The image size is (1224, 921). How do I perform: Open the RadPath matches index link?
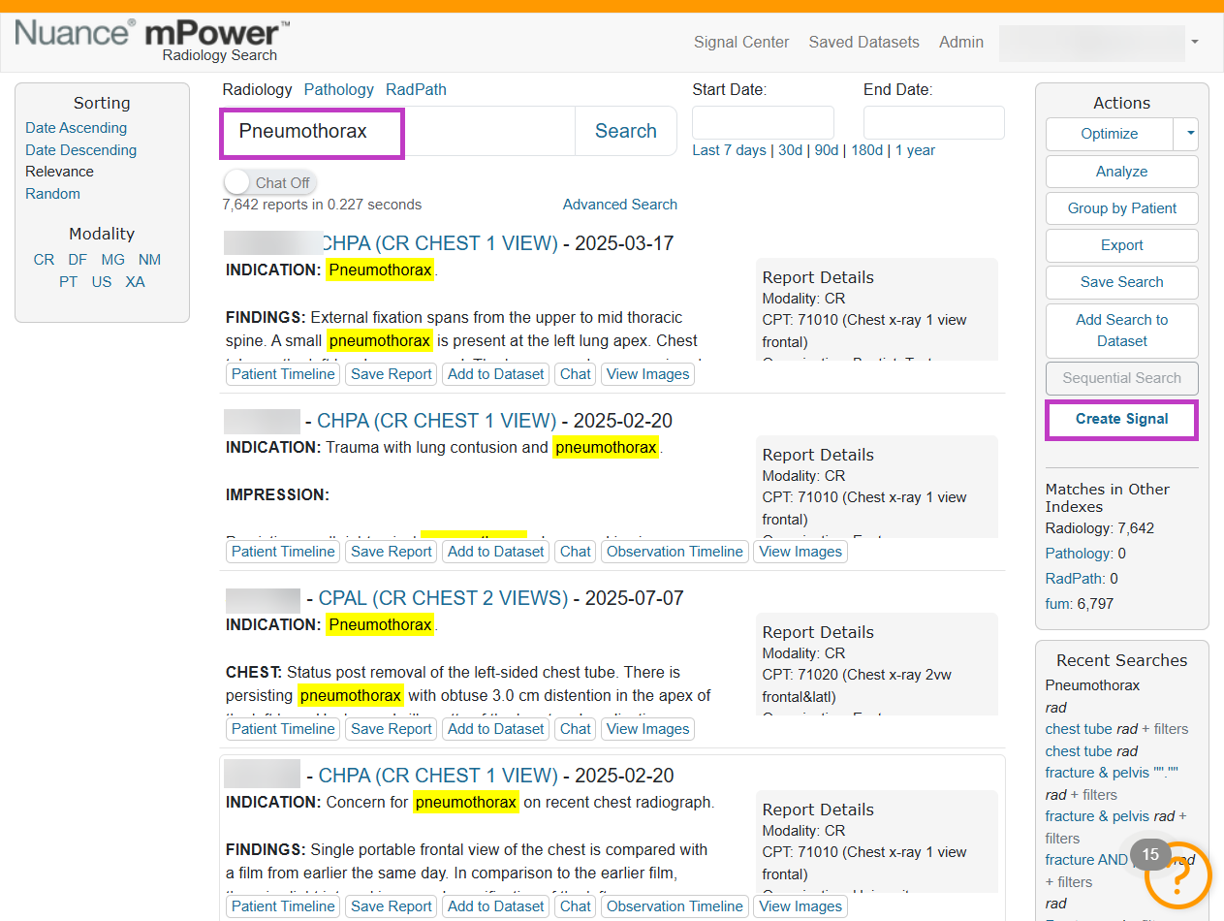[x=1073, y=579]
